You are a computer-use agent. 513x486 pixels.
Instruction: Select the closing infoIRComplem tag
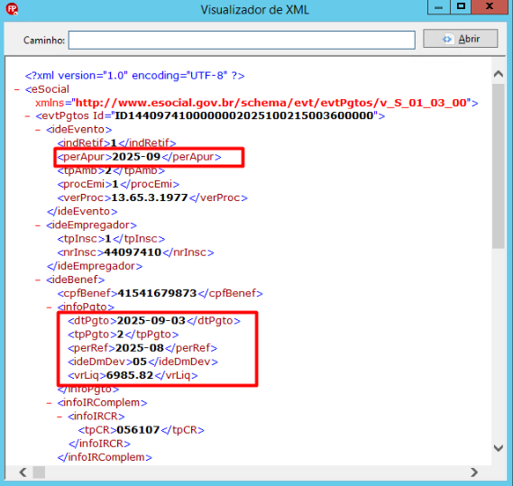click(105, 457)
